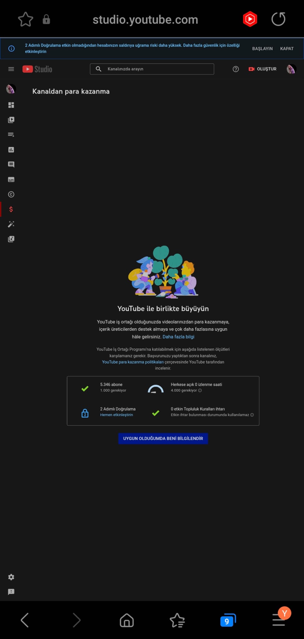Click 'Herkese açık 0 izlenme saati' text
304x639 pixels.
coord(196,384)
